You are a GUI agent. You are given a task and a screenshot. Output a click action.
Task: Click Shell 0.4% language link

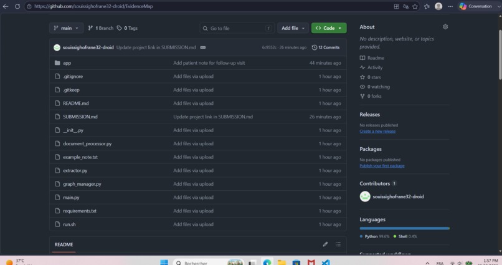tap(405, 236)
